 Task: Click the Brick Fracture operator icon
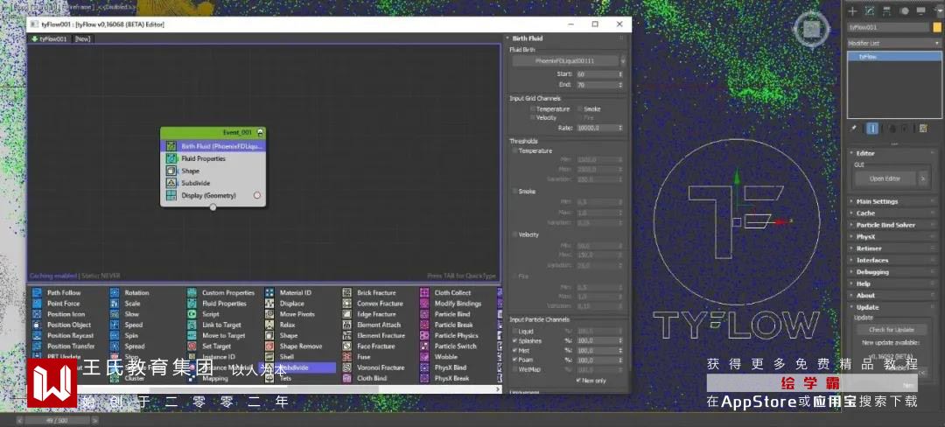347,293
